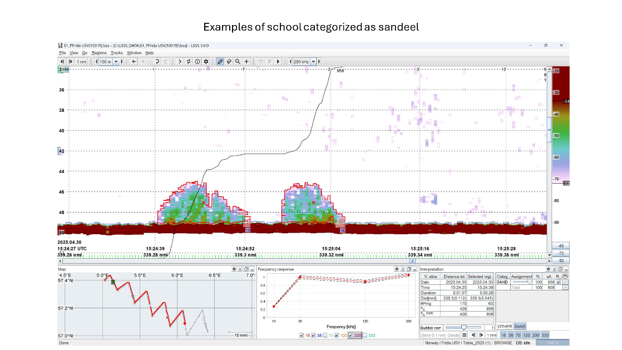This screenshot has height=350, width=622.
Task: Click the Delete button in Interpretation
Action: 454,335
